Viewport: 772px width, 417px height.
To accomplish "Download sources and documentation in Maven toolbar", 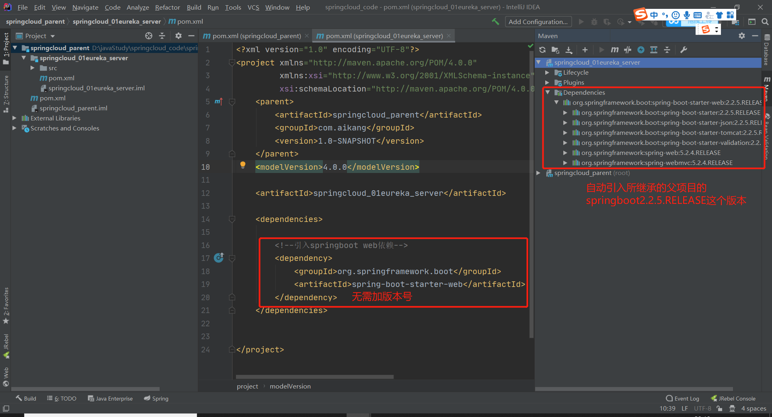I will coord(569,50).
